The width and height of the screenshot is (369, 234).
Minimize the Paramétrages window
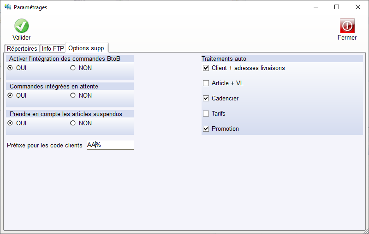coord(316,7)
